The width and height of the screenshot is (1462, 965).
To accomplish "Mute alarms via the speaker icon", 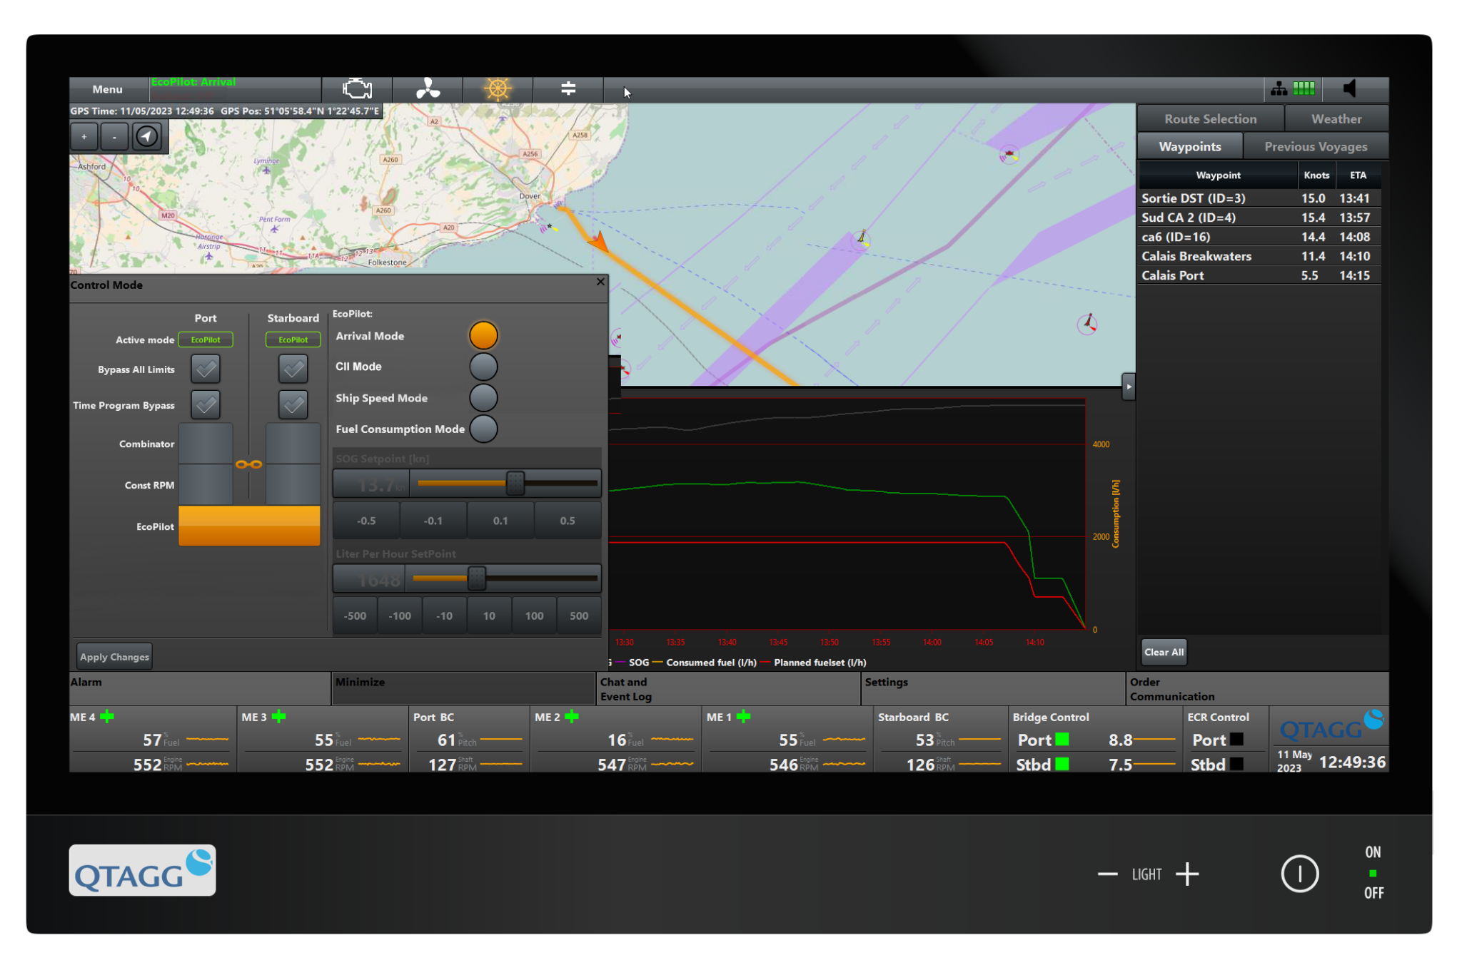I will click(x=1350, y=88).
